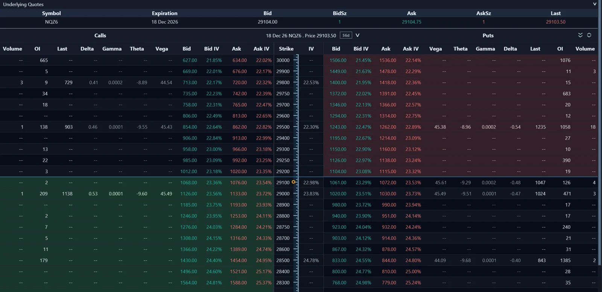602x292 pixels.
Task: Click the call bid 1564.00
Action: coord(189,283)
